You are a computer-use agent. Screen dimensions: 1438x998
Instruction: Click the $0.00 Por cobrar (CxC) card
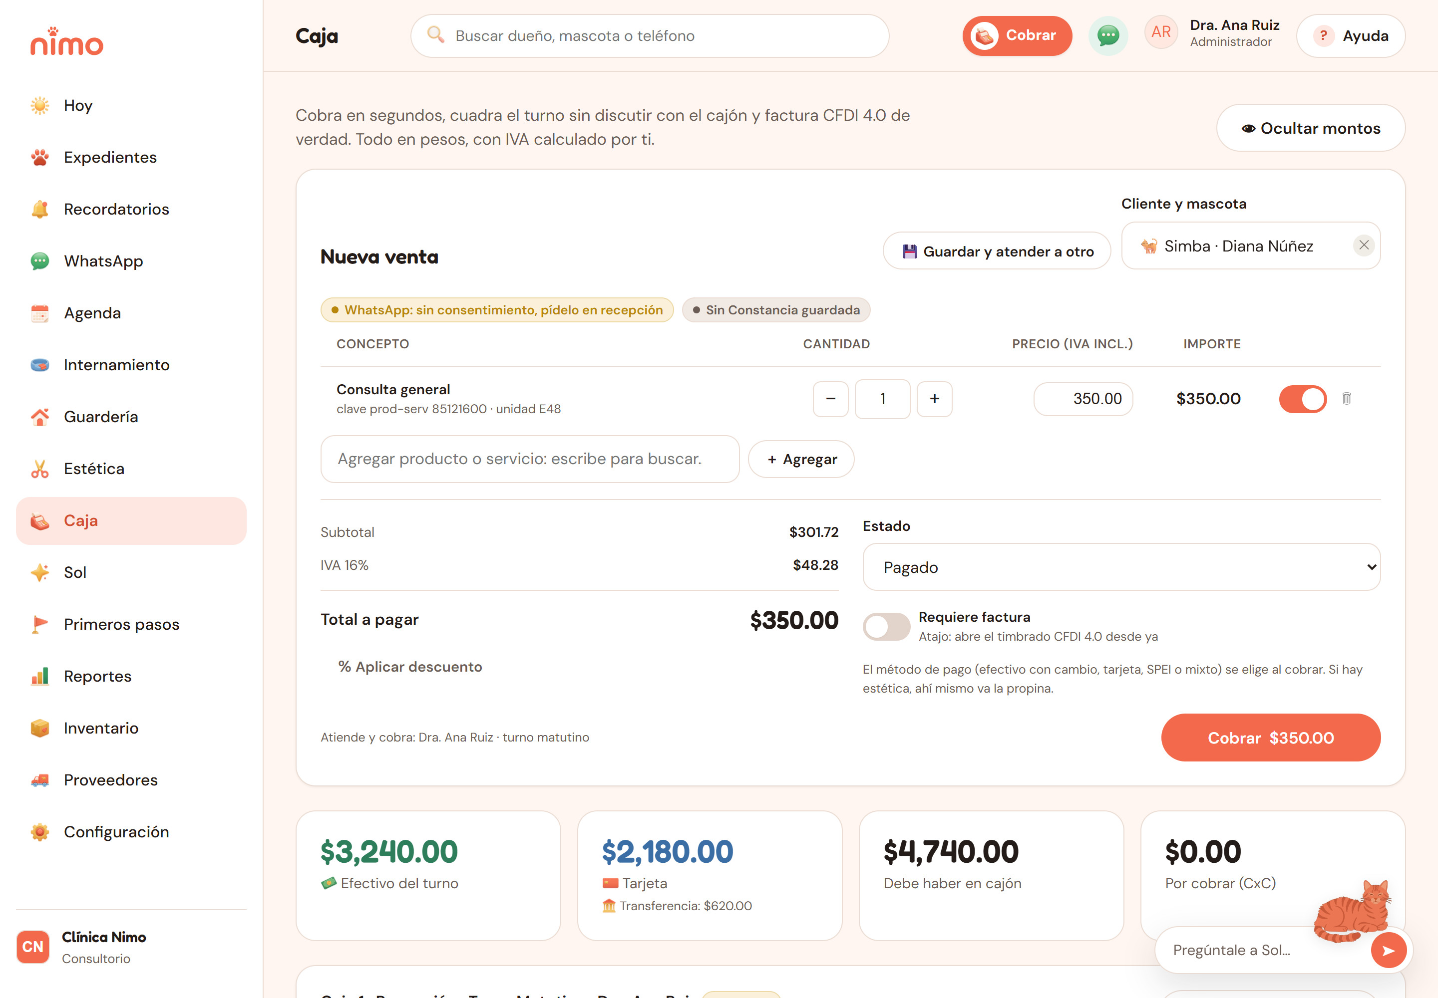(1273, 876)
